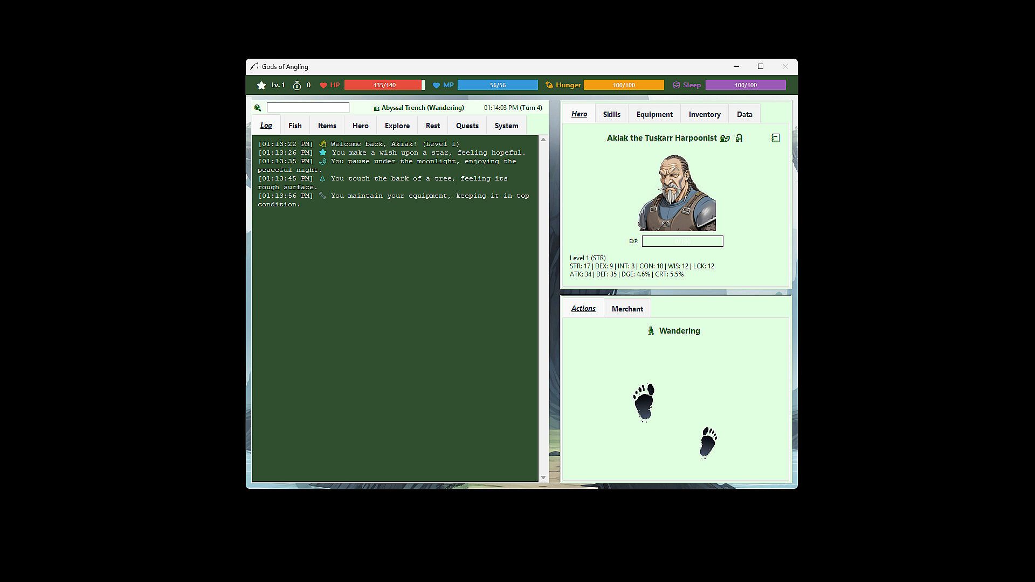Click the magnifier search icon above log

pyautogui.click(x=258, y=108)
